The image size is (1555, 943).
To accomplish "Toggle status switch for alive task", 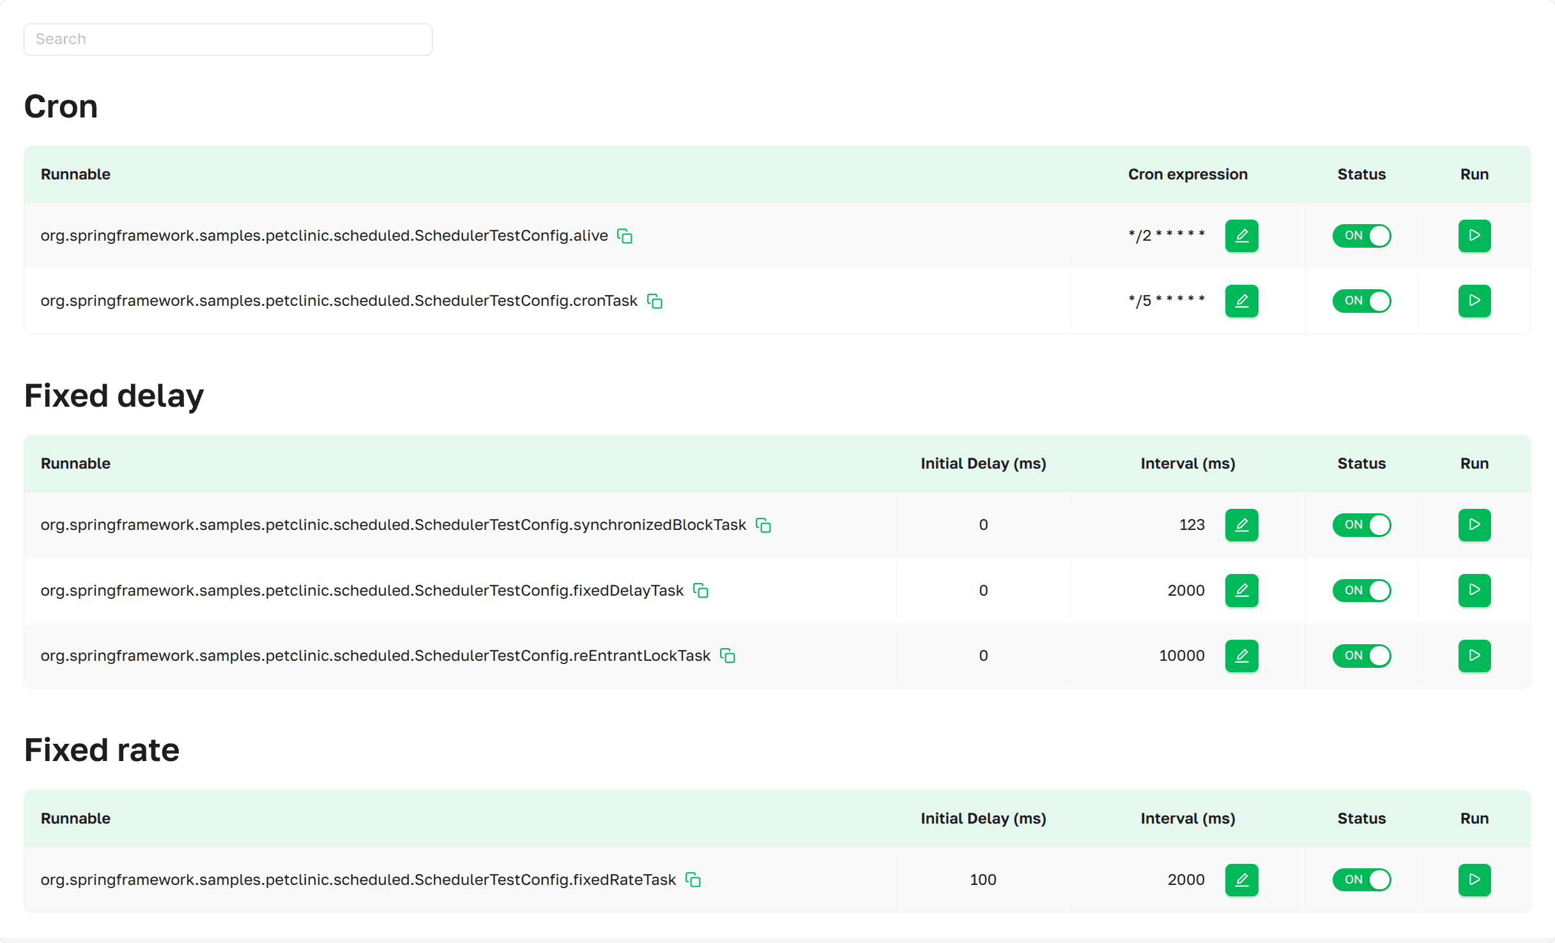I will tap(1361, 236).
